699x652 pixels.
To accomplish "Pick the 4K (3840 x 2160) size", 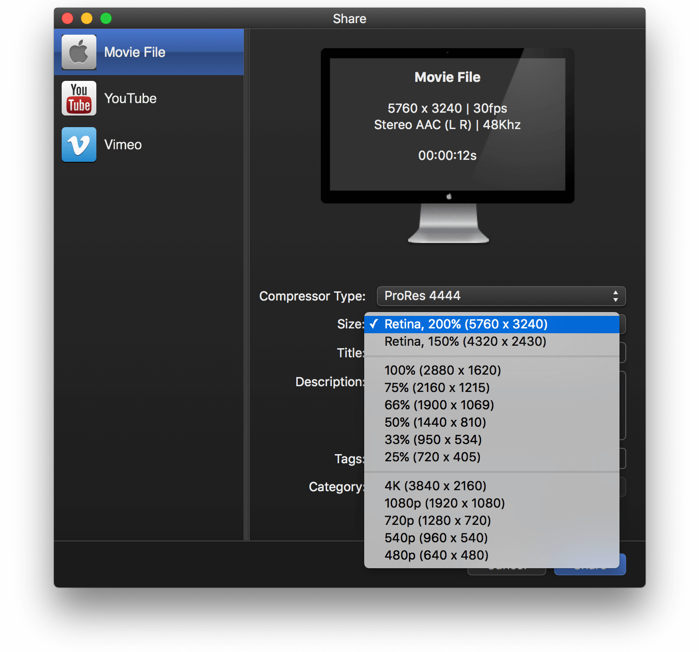I will pos(491,486).
